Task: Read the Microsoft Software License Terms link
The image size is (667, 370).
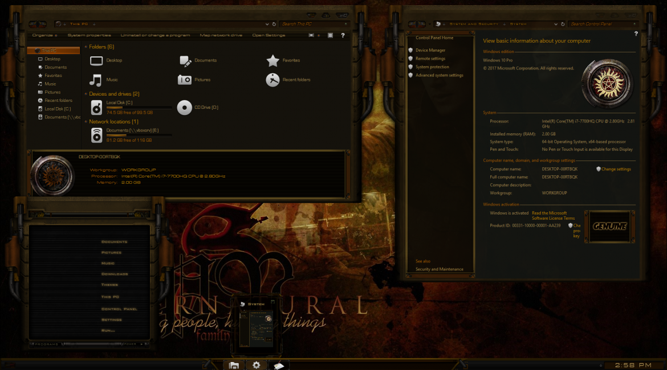Action: coord(553,216)
